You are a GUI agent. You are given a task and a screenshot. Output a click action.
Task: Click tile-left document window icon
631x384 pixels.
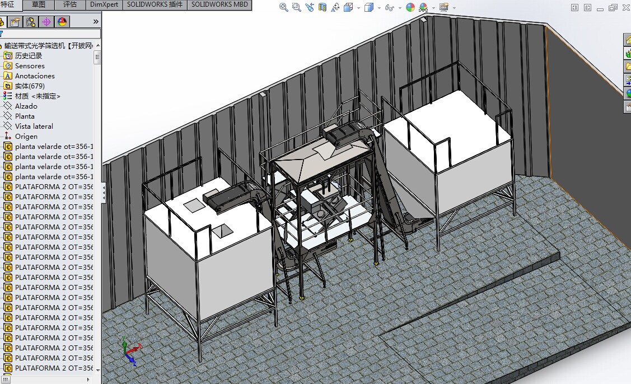point(574,8)
